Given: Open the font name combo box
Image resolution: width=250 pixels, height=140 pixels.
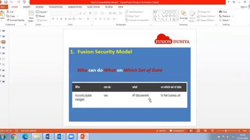Looking at the screenshot, I should tap(61, 13).
